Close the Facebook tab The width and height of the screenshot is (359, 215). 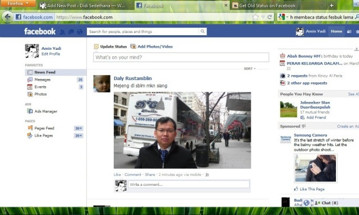225,5
